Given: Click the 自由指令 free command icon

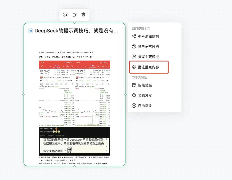Looking at the screenshot, I should (134, 106).
